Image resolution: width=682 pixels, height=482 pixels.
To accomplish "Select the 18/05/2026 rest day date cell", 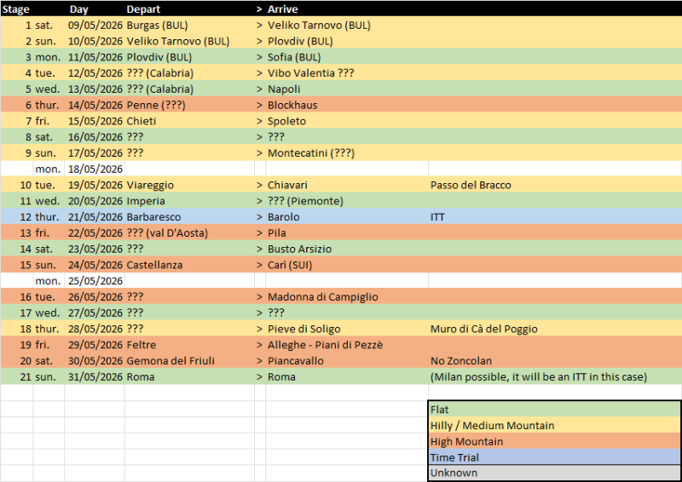I will pos(95,169).
